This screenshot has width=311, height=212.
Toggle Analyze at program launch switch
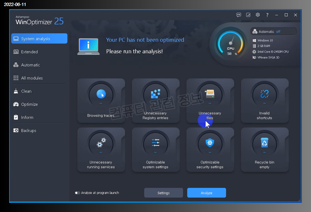coord(77,193)
